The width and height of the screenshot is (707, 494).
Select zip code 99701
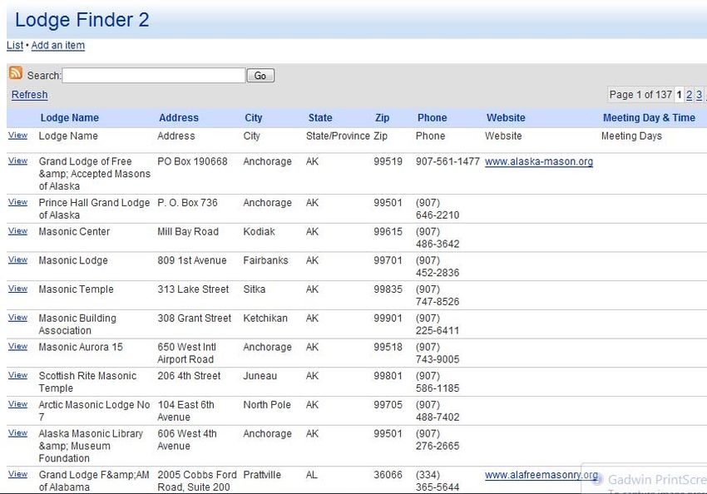pos(388,260)
